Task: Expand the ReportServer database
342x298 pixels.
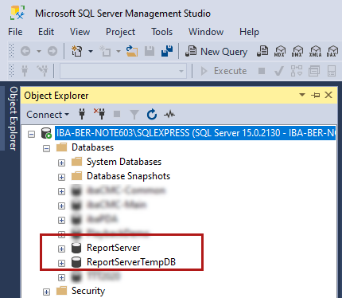Action: (x=61, y=249)
